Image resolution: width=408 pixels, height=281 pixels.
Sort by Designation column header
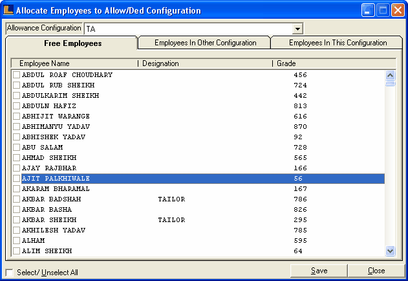[x=160, y=63]
